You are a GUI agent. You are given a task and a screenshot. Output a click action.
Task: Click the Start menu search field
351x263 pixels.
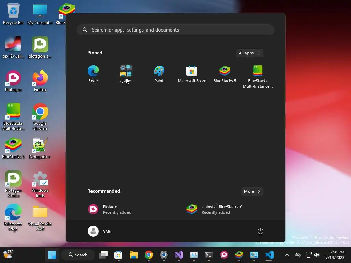point(175,30)
